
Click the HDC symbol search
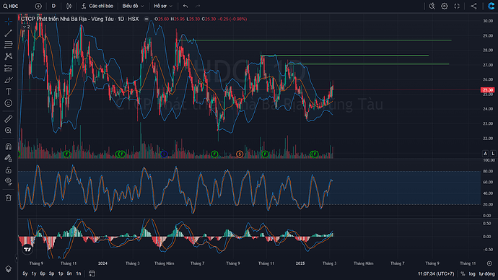11,6
